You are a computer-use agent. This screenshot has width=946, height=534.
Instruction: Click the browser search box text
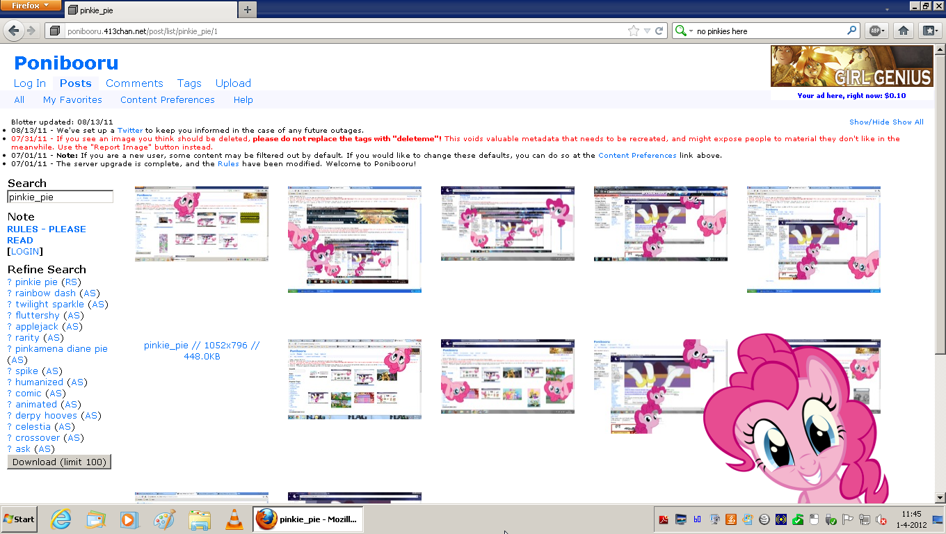(x=769, y=31)
